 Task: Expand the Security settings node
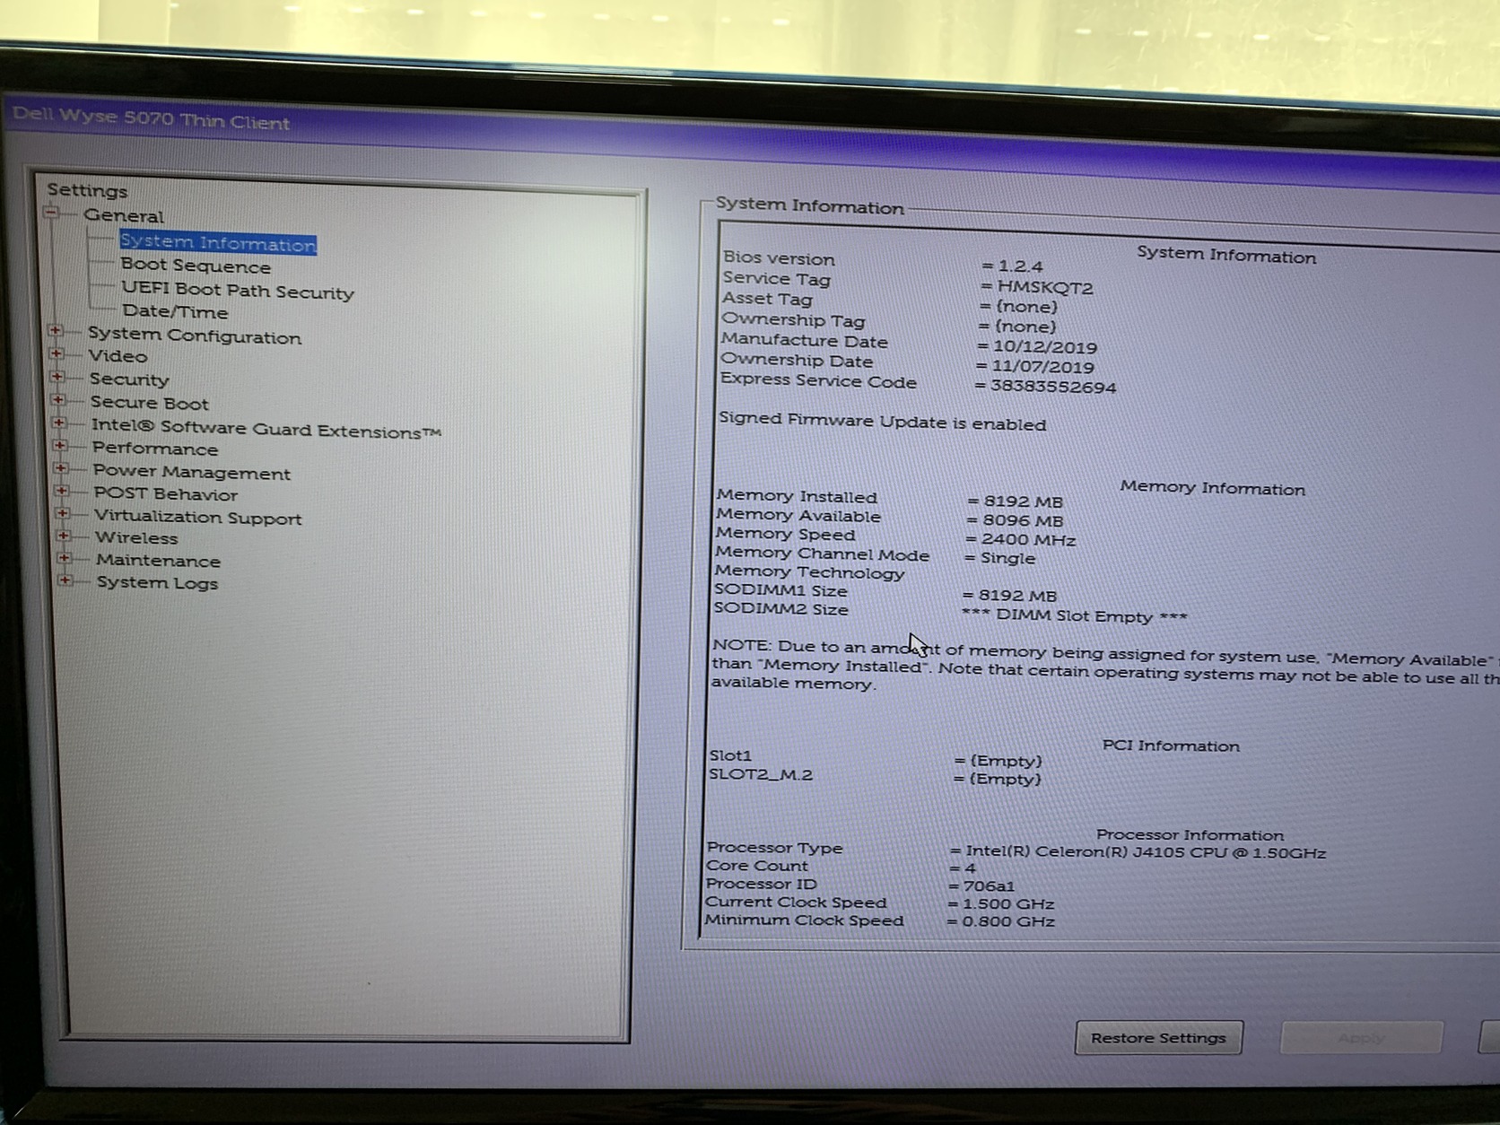(57, 377)
